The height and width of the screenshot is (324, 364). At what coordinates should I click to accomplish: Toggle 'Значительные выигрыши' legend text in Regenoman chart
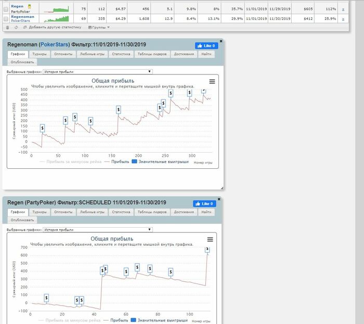[164, 161]
